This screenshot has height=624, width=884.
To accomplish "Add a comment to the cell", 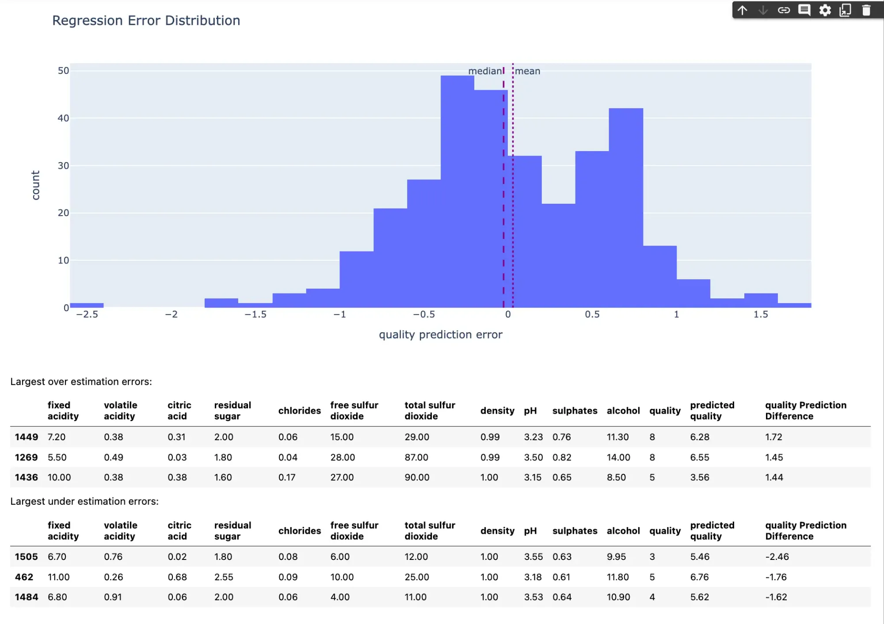I will (804, 10).
